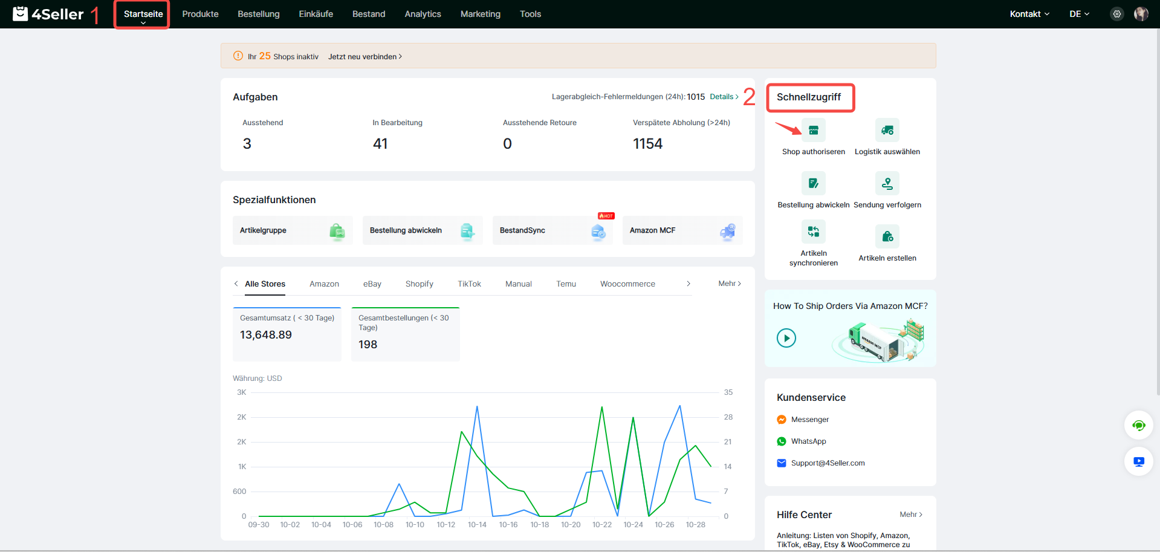Open the settings gear in top bar
Screen dimensions: 1160x552
[1116, 14]
